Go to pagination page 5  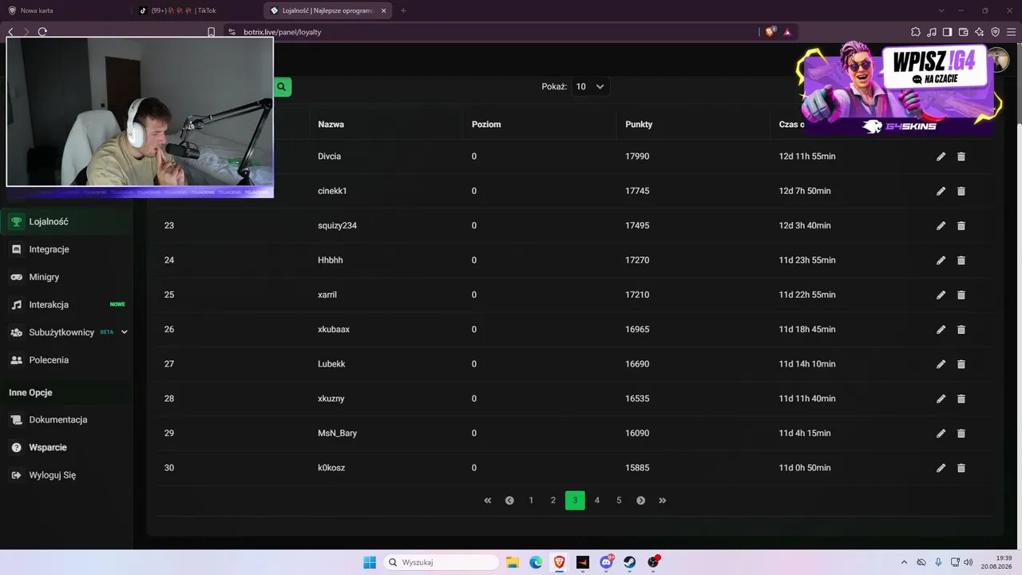pyautogui.click(x=619, y=501)
